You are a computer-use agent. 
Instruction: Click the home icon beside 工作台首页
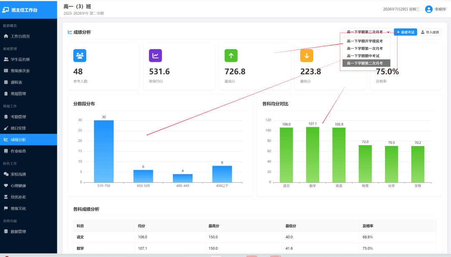[x=6, y=36]
